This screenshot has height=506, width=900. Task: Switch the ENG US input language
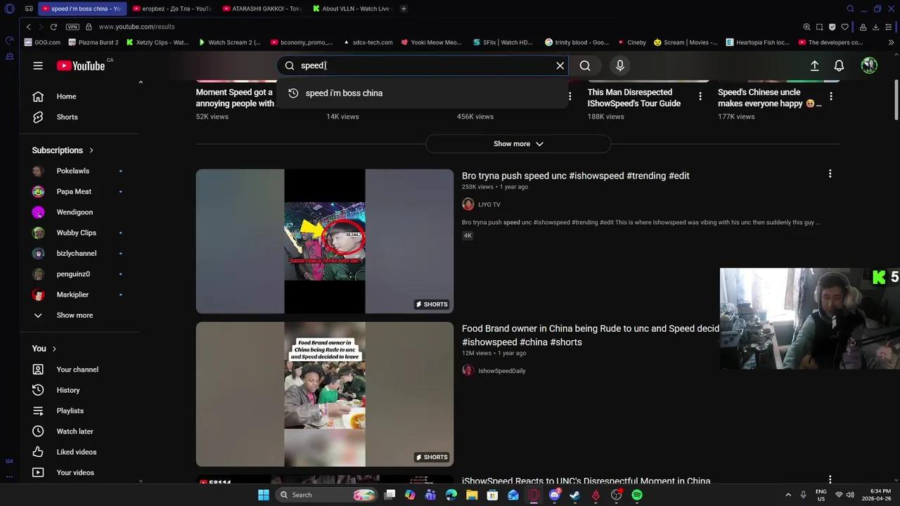821,495
